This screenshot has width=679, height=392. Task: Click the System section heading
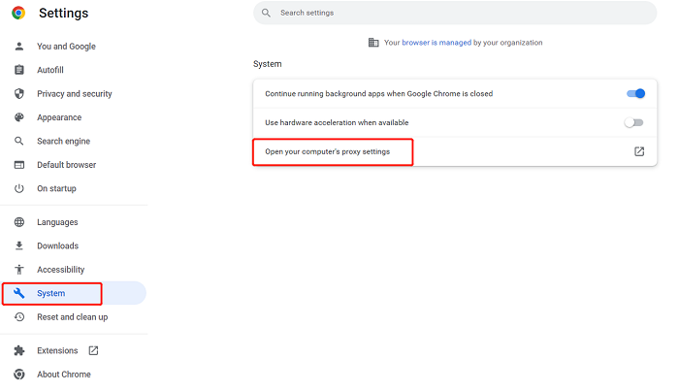(x=267, y=64)
